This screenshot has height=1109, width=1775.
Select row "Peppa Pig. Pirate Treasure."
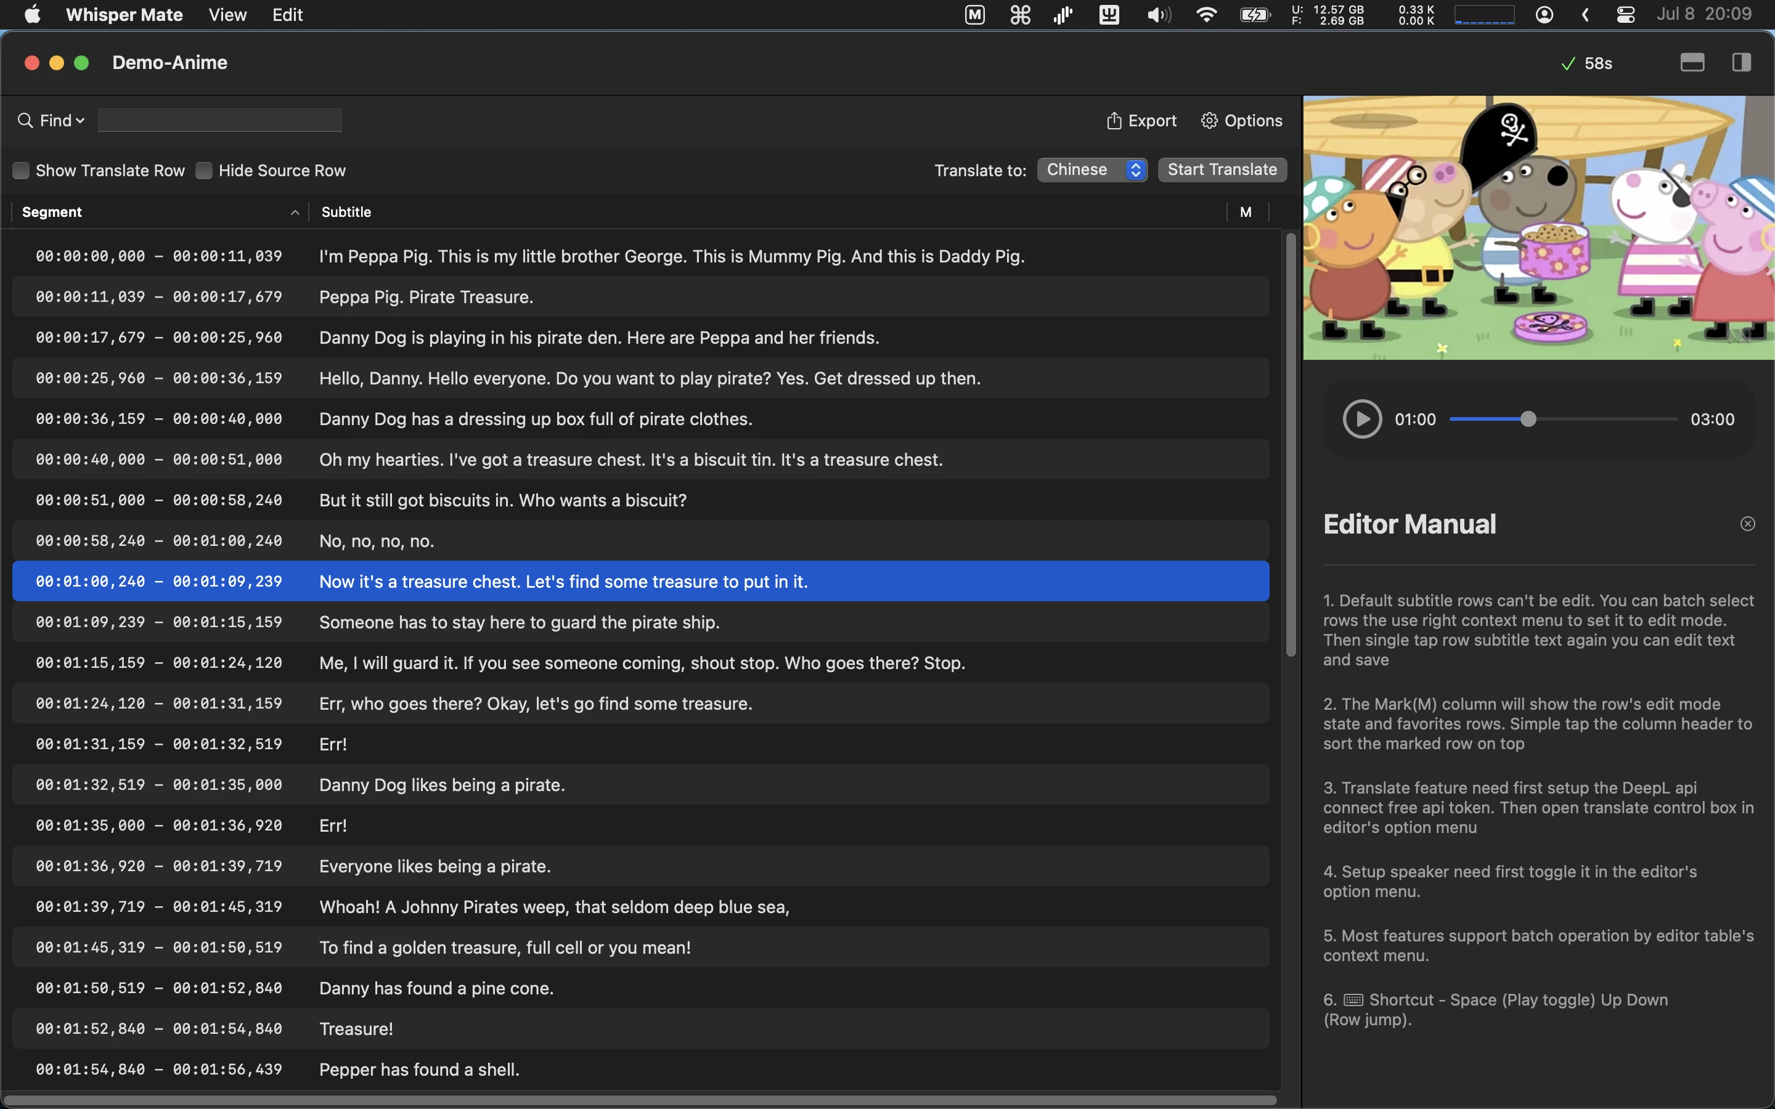click(x=640, y=296)
